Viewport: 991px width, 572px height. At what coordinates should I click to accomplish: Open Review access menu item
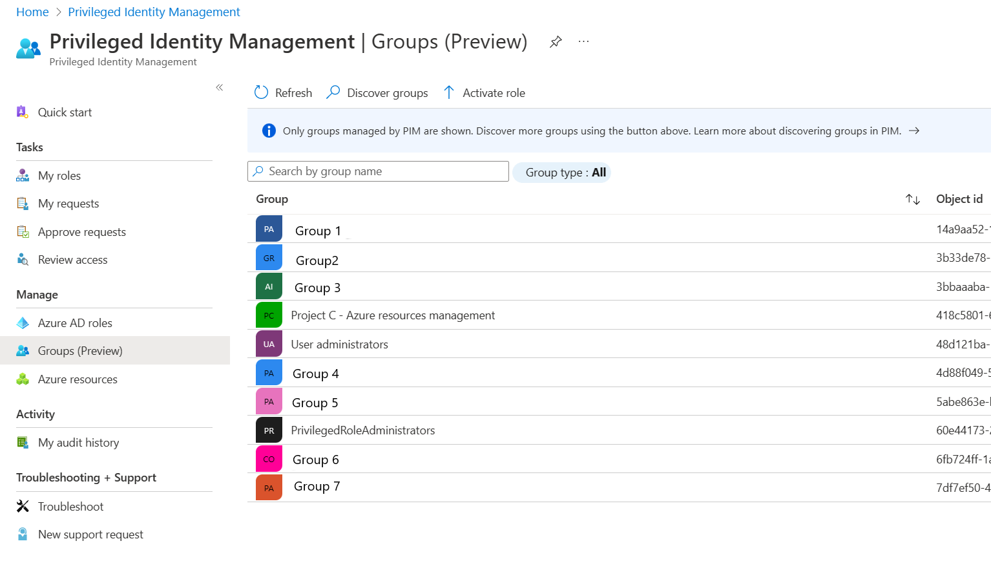coord(73,260)
